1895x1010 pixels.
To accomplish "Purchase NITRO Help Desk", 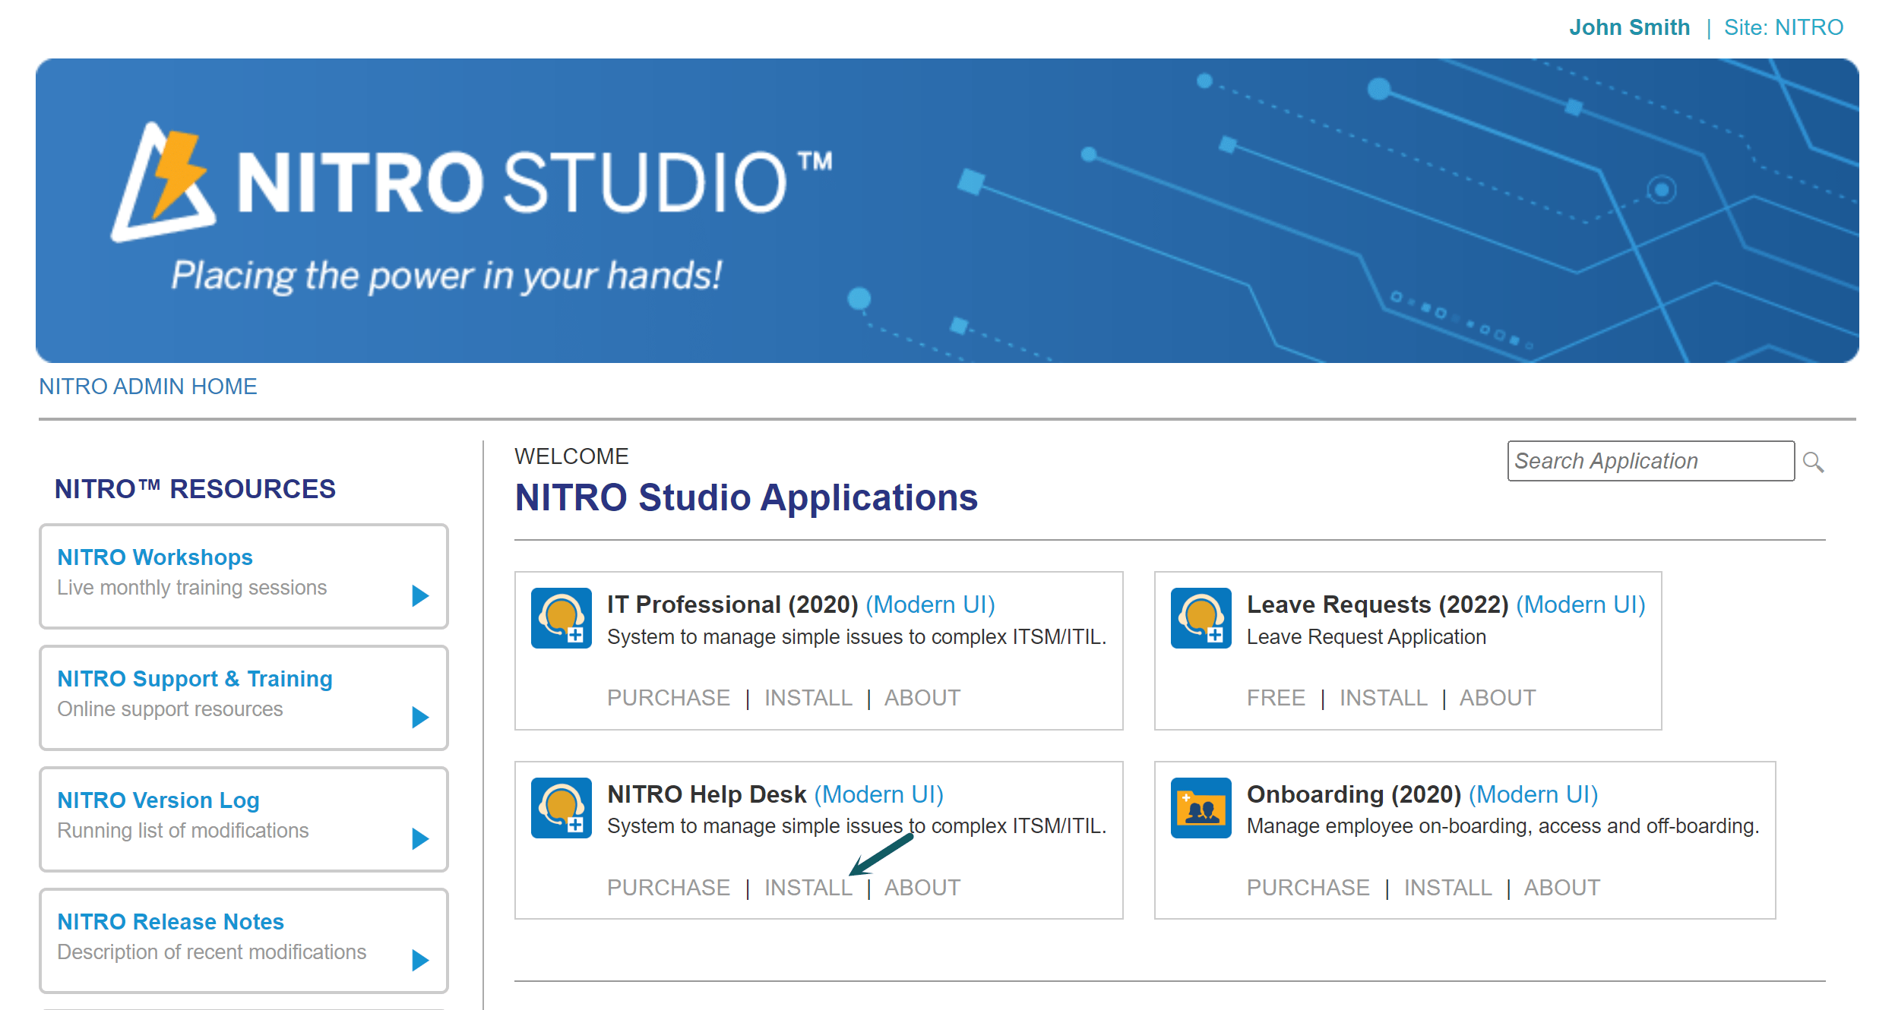I will (x=669, y=888).
